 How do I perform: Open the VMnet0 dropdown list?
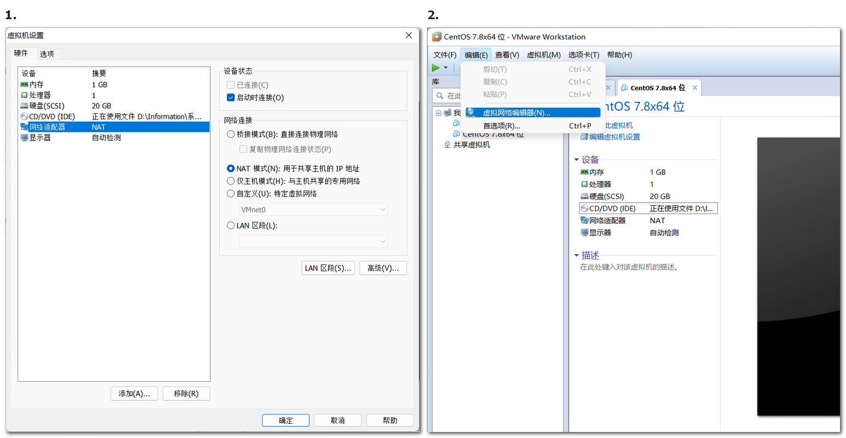click(x=314, y=210)
